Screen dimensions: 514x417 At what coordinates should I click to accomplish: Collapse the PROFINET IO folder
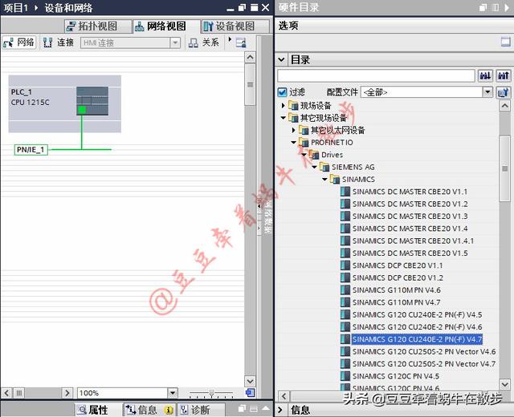coord(294,143)
